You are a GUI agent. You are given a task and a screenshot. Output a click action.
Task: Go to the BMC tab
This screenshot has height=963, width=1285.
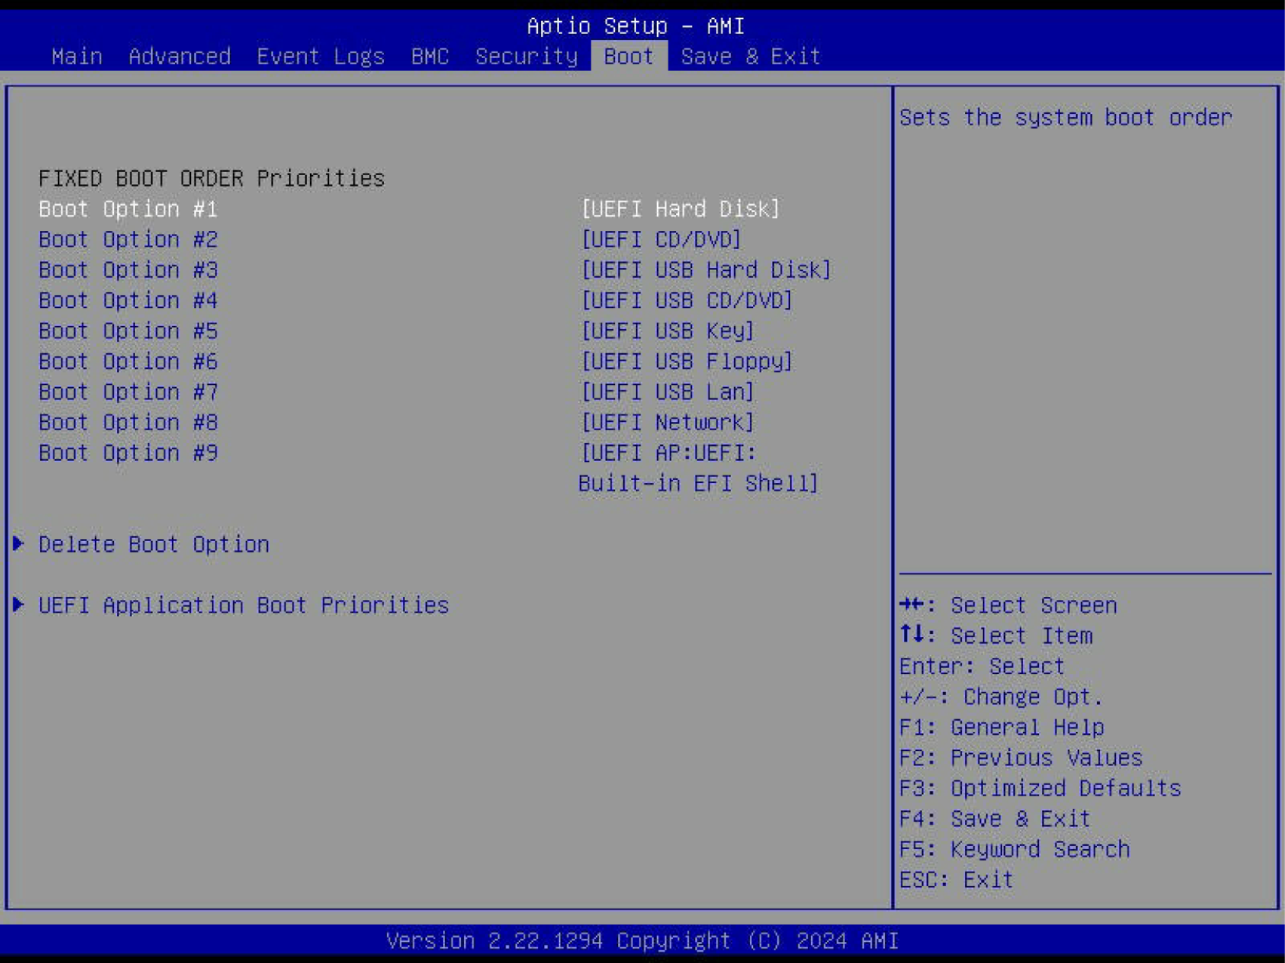tap(430, 56)
